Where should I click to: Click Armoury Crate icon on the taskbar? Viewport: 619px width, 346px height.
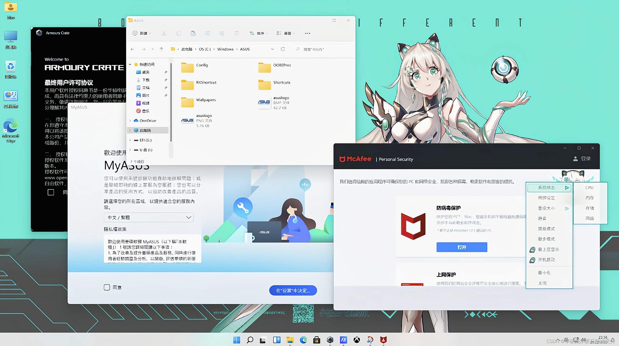pos(330,340)
